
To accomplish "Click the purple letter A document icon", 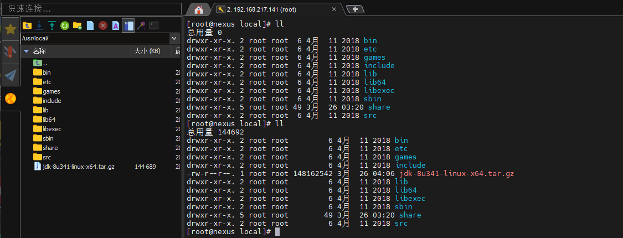I will click(116, 26).
